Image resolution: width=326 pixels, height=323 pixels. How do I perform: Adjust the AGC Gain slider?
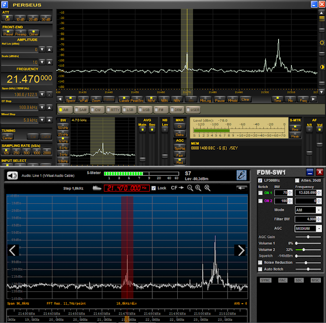308,237
